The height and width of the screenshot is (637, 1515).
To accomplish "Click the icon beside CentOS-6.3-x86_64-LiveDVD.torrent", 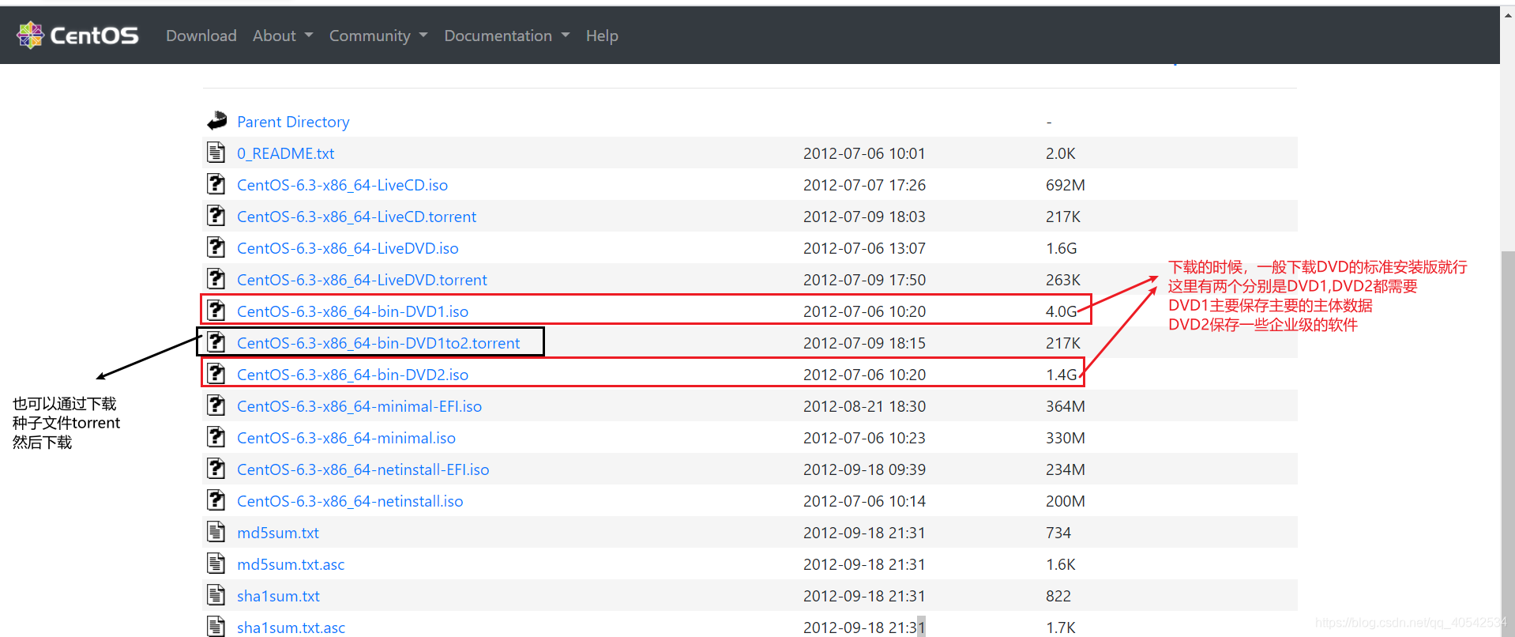I will (x=216, y=278).
